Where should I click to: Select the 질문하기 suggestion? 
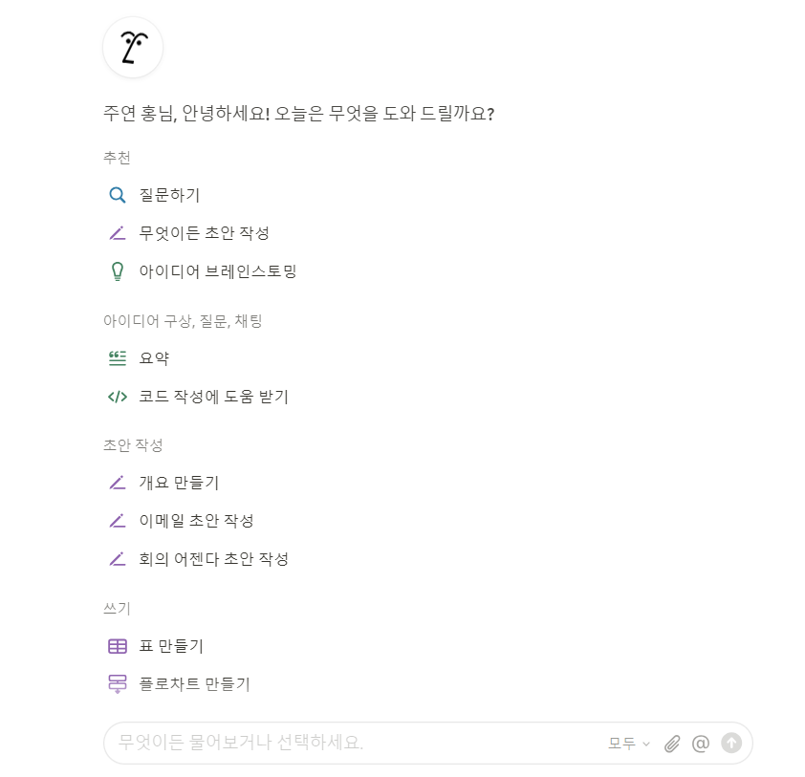[169, 194]
